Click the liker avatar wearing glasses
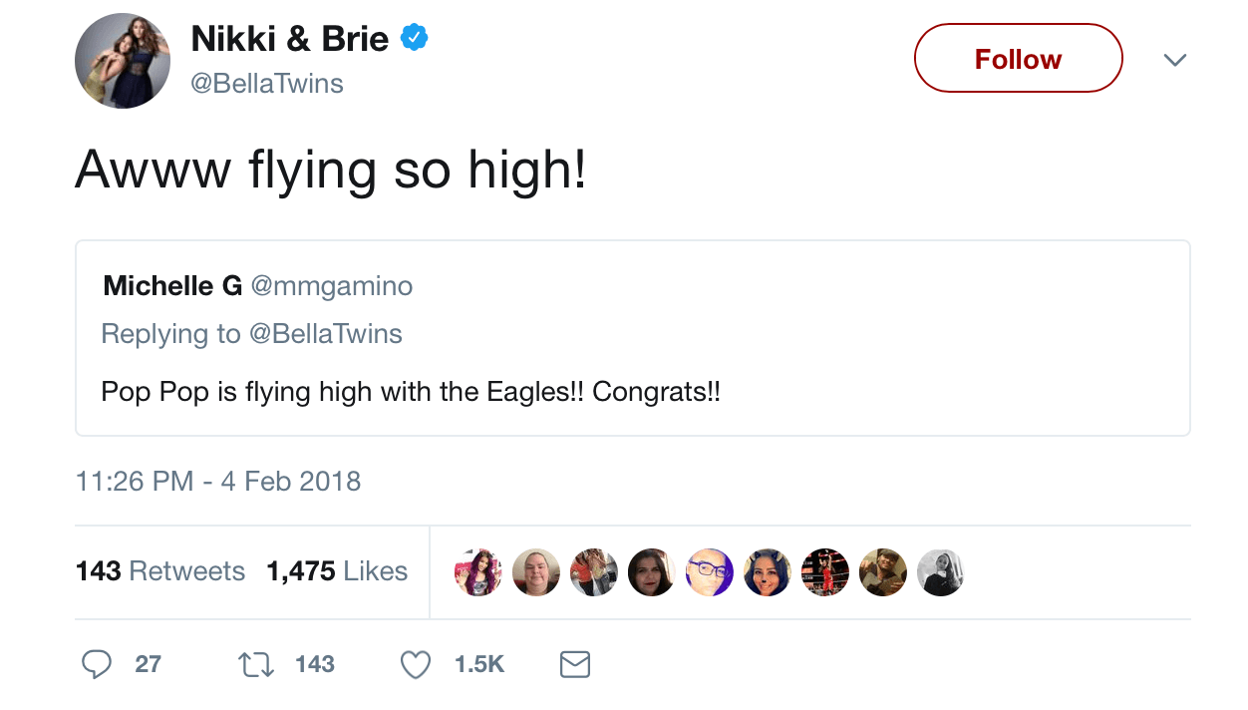The height and width of the screenshot is (710, 1248). (709, 572)
